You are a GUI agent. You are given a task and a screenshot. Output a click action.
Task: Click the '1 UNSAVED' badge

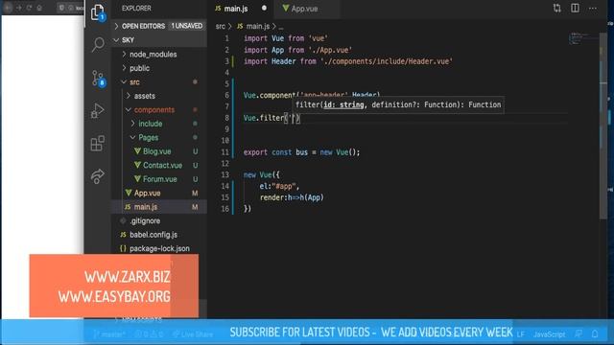[x=187, y=26]
